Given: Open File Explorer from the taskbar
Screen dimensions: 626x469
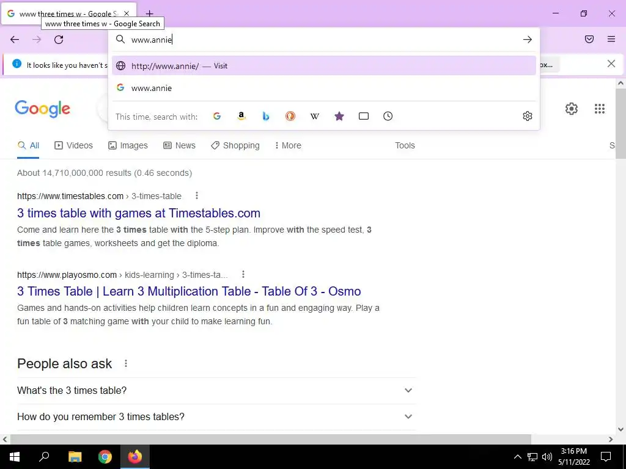Looking at the screenshot, I should pos(75,457).
